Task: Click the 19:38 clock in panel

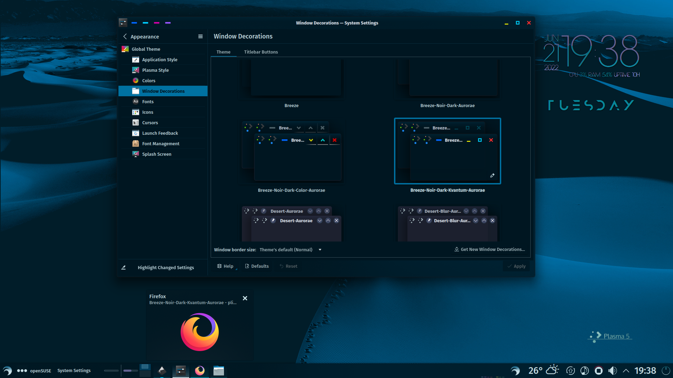Action: click(645, 370)
